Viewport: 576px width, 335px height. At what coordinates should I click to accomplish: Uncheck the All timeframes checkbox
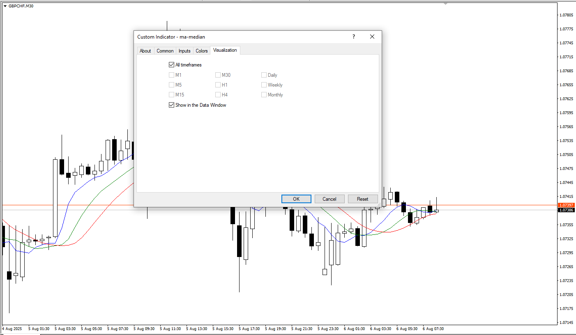(x=171, y=64)
